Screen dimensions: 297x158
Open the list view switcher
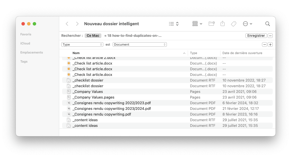pos(174,24)
